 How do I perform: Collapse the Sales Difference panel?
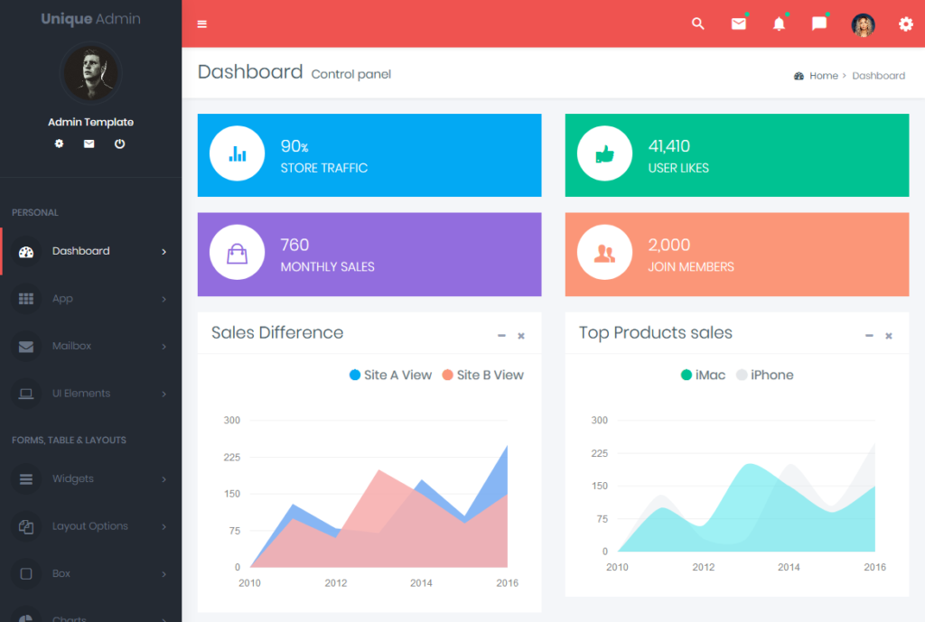pos(501,336)
